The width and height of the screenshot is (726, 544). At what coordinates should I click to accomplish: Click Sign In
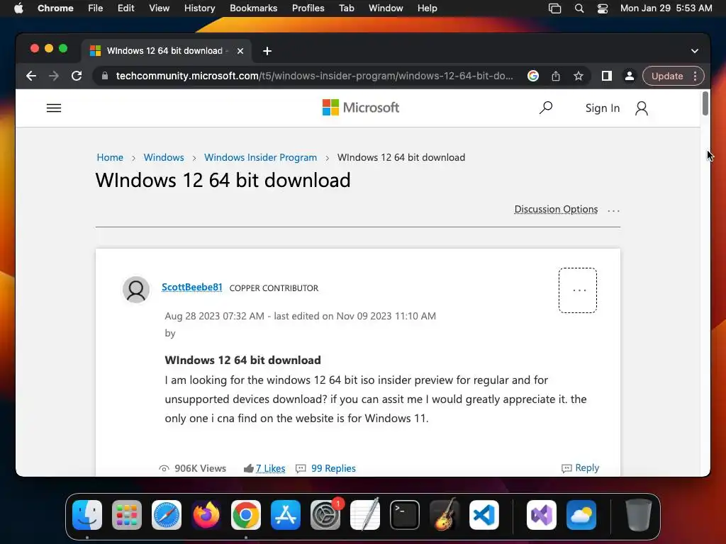(x=603, y=108)
